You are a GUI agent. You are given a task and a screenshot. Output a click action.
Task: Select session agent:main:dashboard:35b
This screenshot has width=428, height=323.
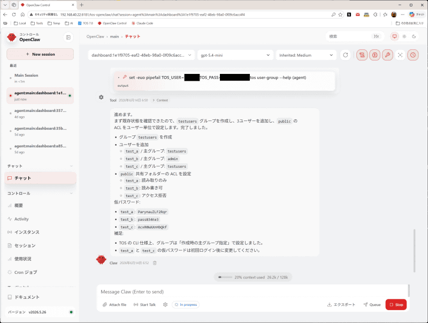coord(40,131)
